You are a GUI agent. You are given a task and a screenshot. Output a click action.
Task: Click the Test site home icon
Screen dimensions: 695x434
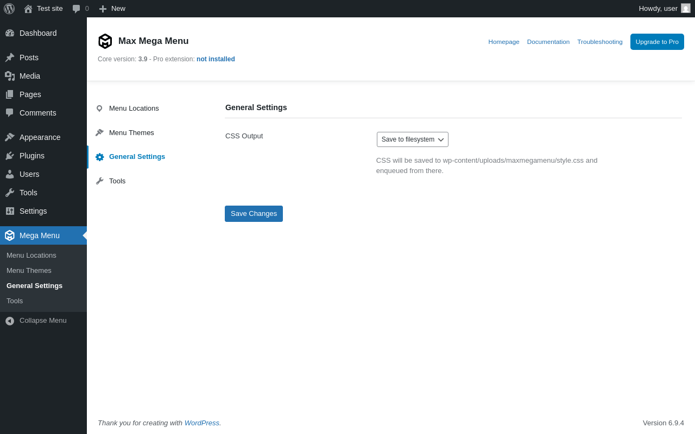(x=28, y=9)
